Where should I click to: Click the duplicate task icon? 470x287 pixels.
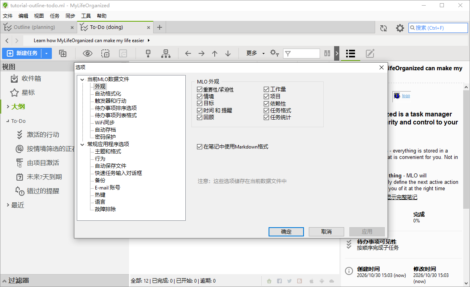click(x=63, y=53)
